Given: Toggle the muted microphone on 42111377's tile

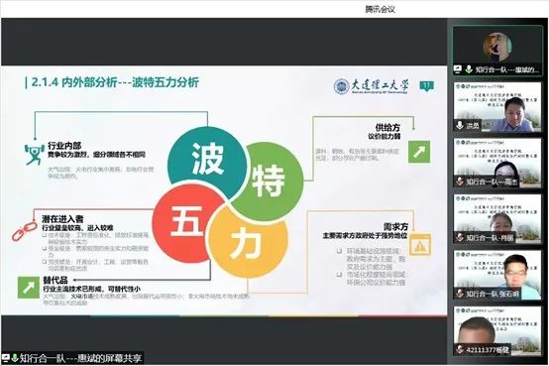Looking at the screenshot, I should (460, 349).
